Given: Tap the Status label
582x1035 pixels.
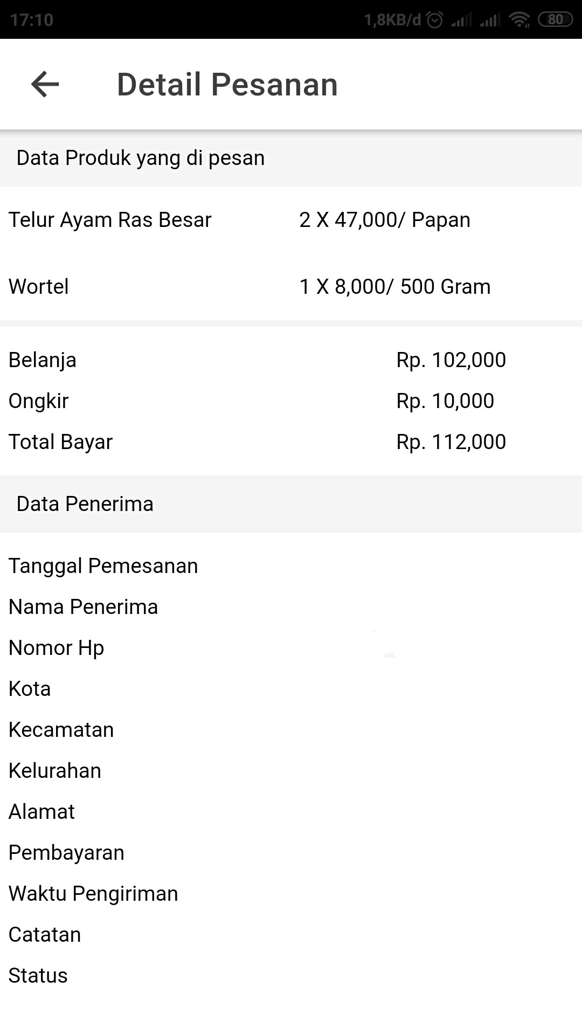Looking at the screenshot, I should coord(38,976).
